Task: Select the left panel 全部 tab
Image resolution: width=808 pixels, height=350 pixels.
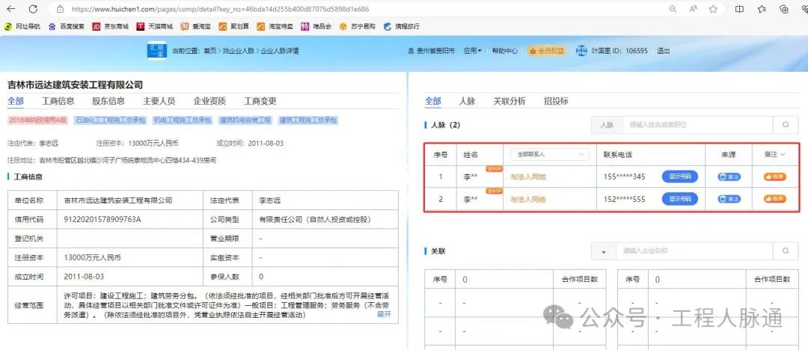Action: pyautogui.click(x=16, y=101)
